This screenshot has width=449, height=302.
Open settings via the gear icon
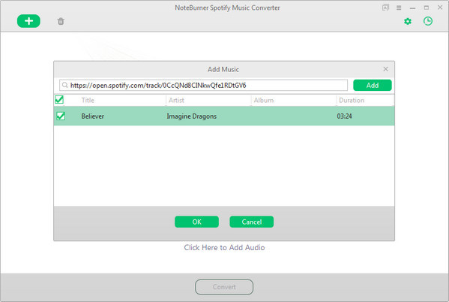tap(408, 21)
